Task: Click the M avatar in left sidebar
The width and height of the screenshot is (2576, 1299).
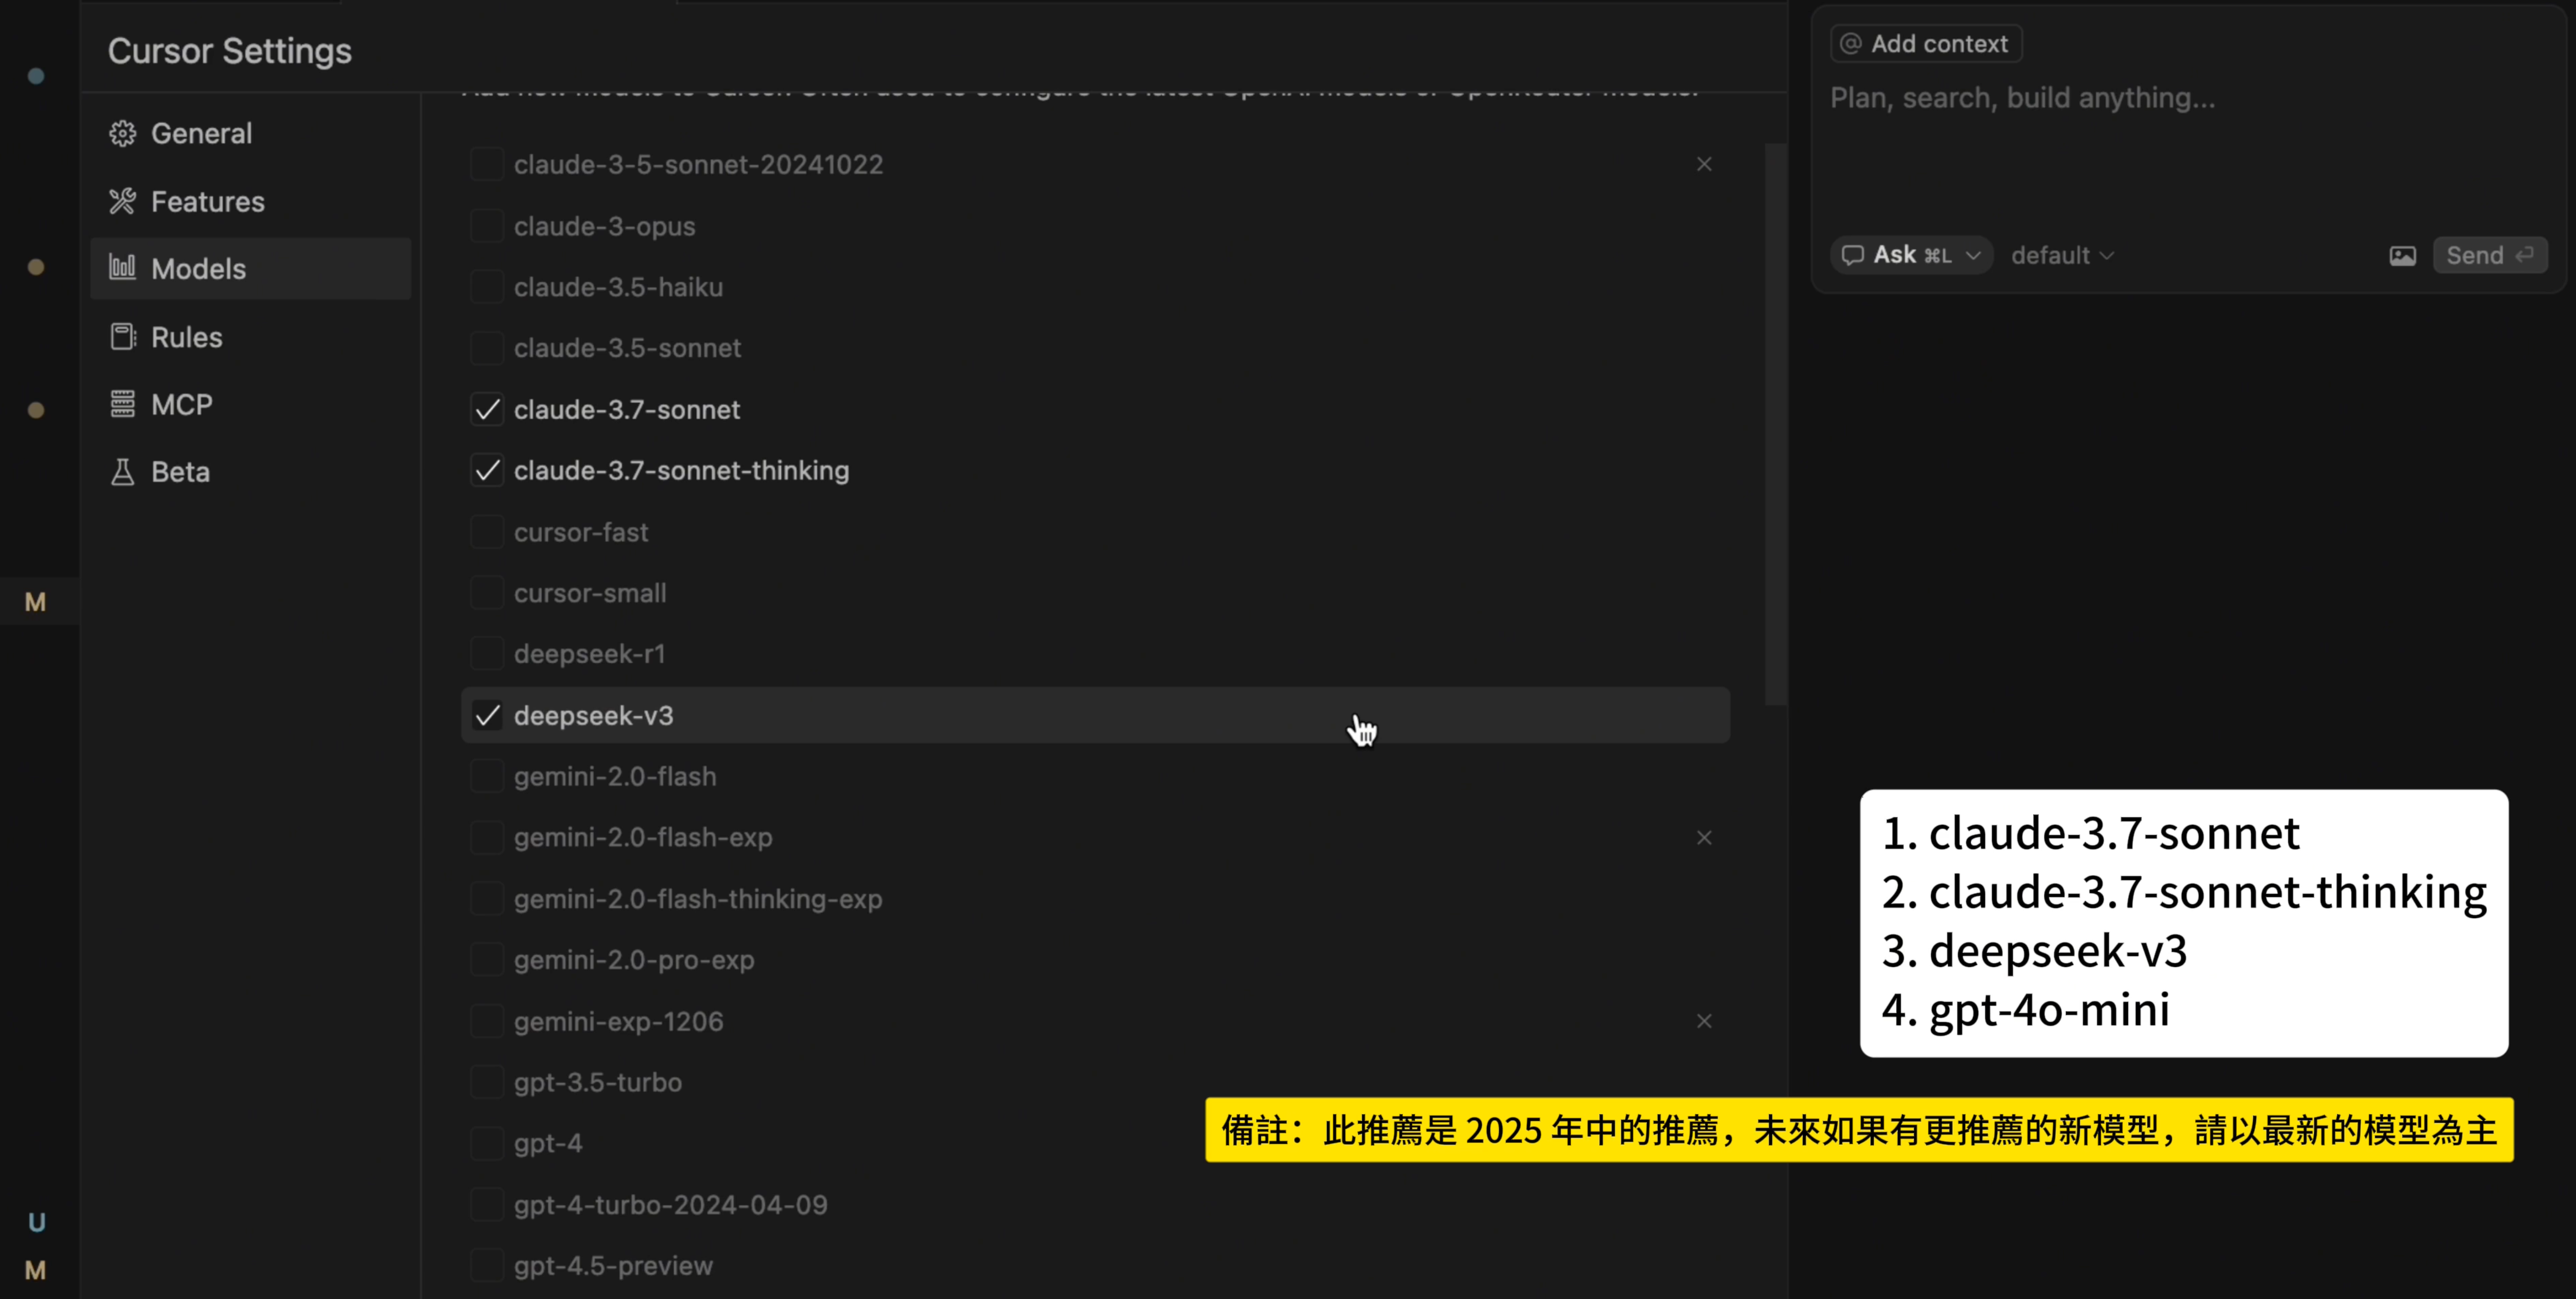Action: click(37, 601)
